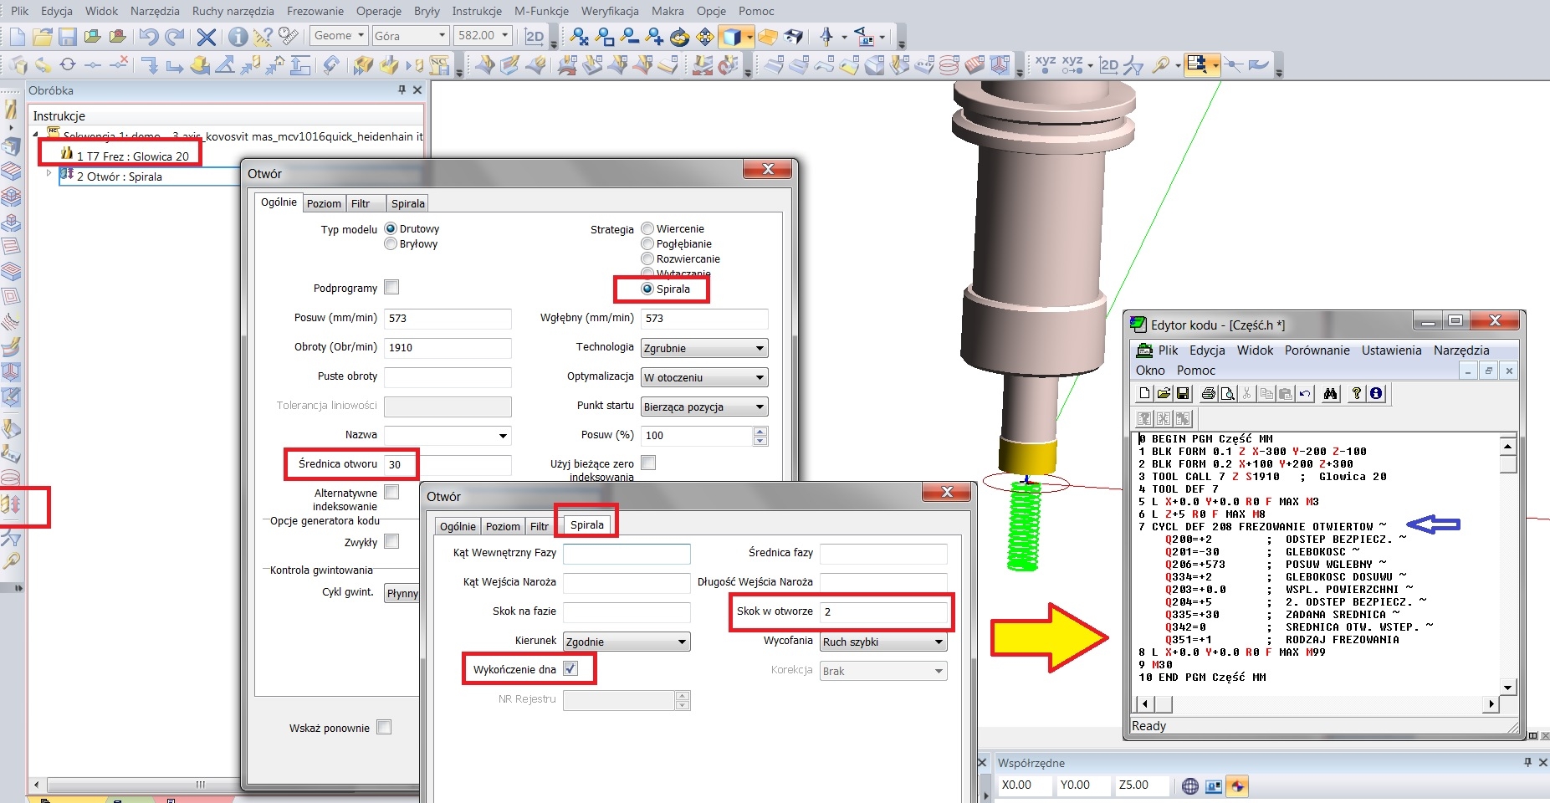Click the rotate view icon
The width and height of the screenshot is (1550, 803).
click(x=680, y=36)
